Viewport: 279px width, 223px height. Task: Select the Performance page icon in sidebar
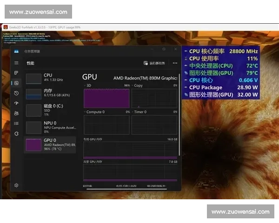click(x=16, y=83)
